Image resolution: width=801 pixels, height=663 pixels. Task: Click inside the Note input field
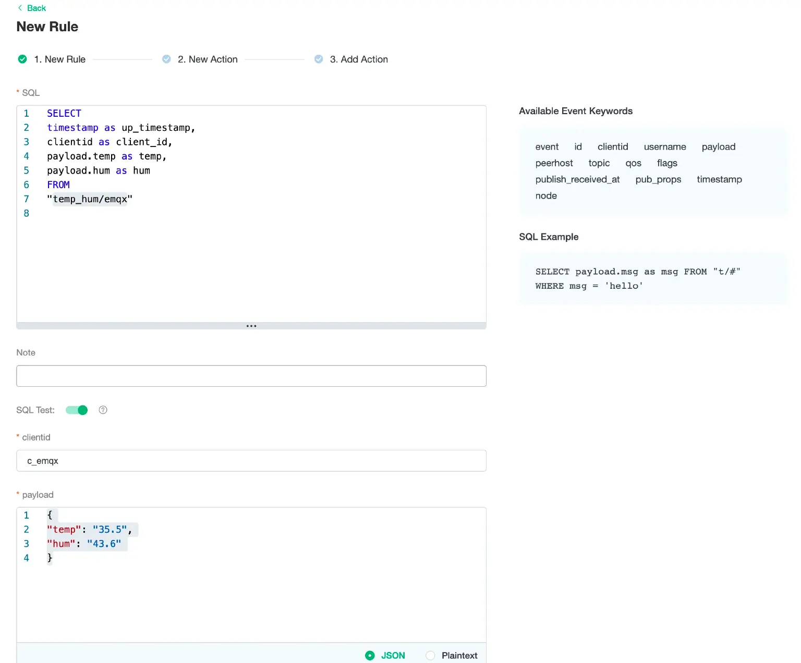(x=251, y=376)
